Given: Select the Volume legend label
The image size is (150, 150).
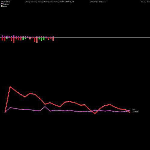Looking at the screenshot, I should tap(6, 4).
